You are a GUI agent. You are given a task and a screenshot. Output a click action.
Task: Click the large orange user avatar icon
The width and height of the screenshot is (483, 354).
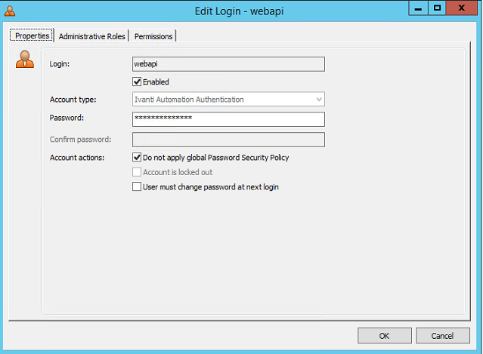click(x=25, y=59)
